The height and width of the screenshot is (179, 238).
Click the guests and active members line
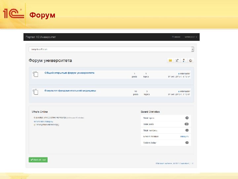[x=59, y=118]
